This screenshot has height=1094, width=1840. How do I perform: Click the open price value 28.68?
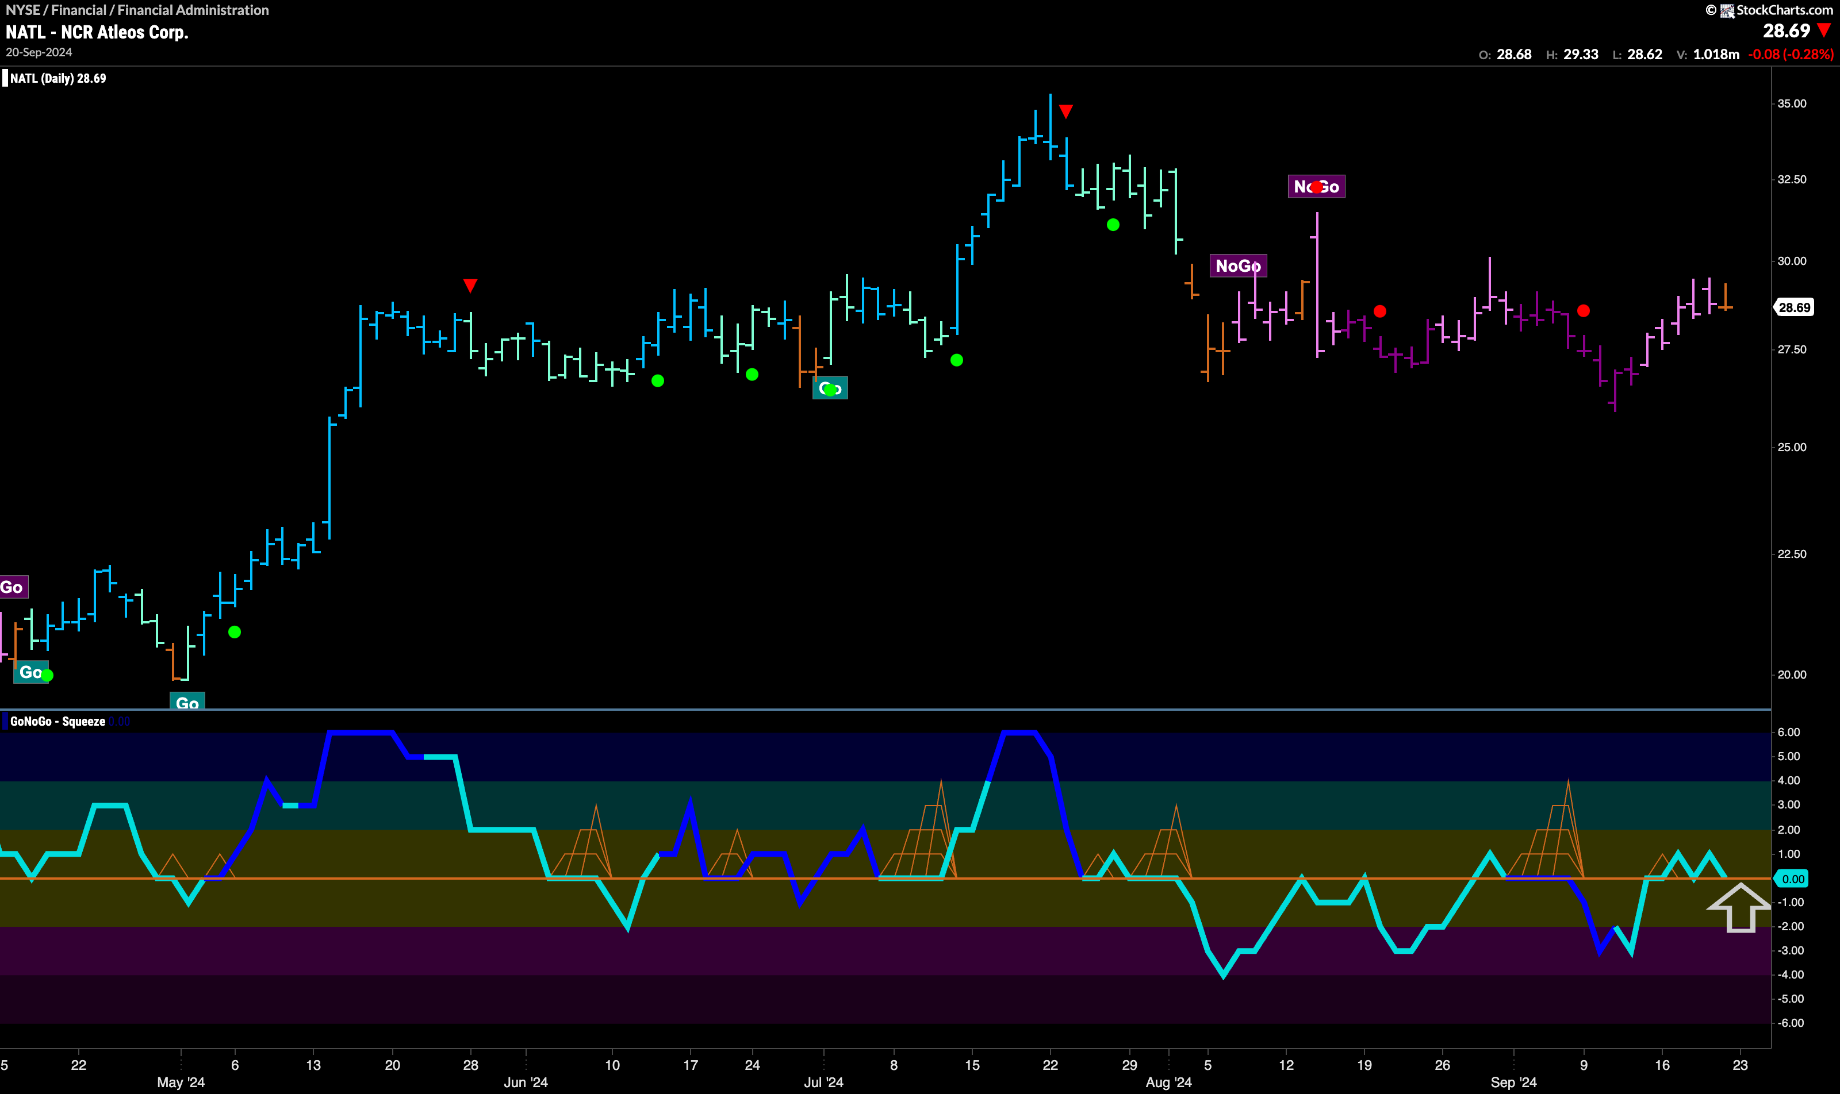coord(1514,55)
